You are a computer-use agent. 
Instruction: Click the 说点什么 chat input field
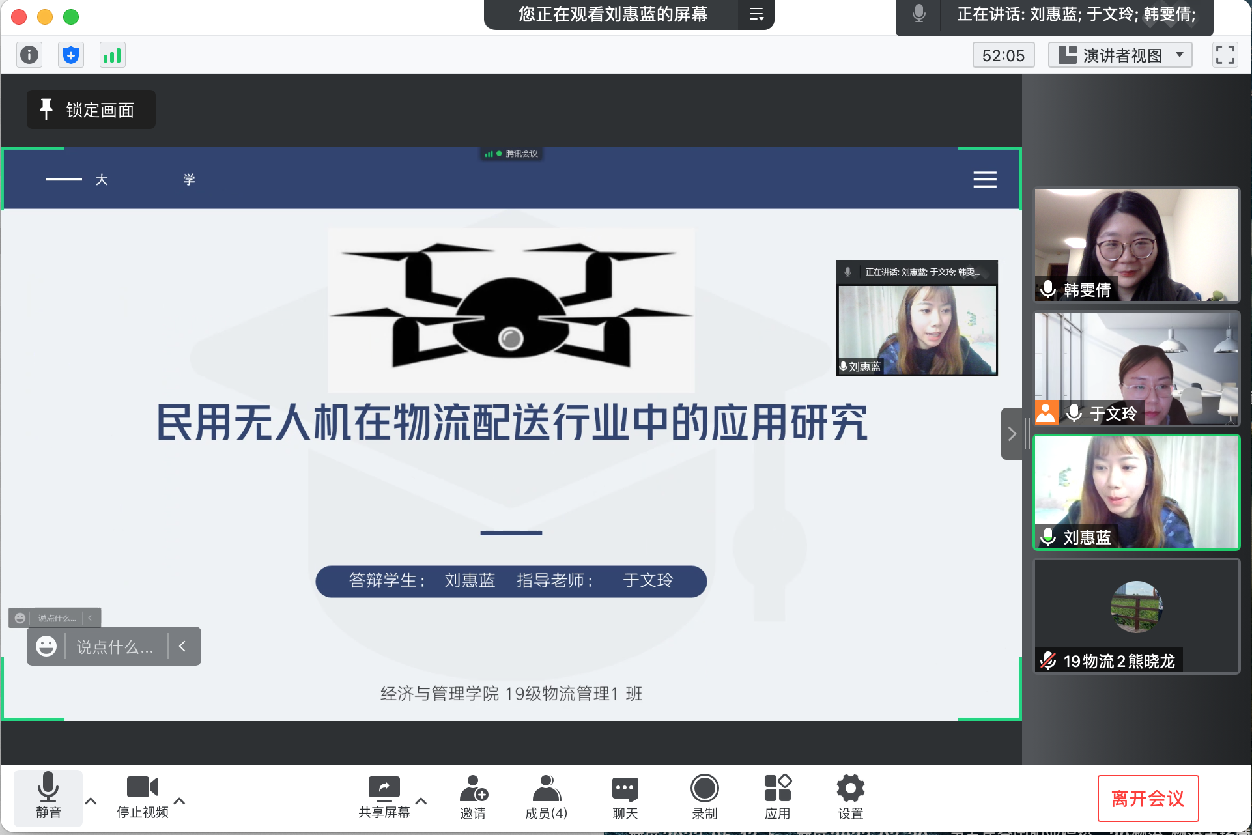click(x=115, y=647)
